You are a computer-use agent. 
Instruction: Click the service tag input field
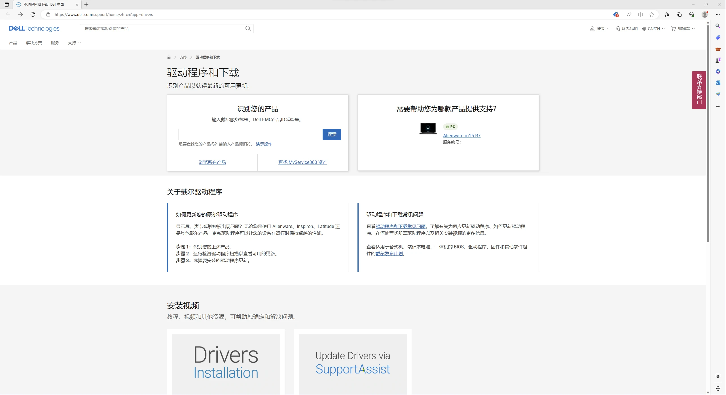(x=251, y=134)
